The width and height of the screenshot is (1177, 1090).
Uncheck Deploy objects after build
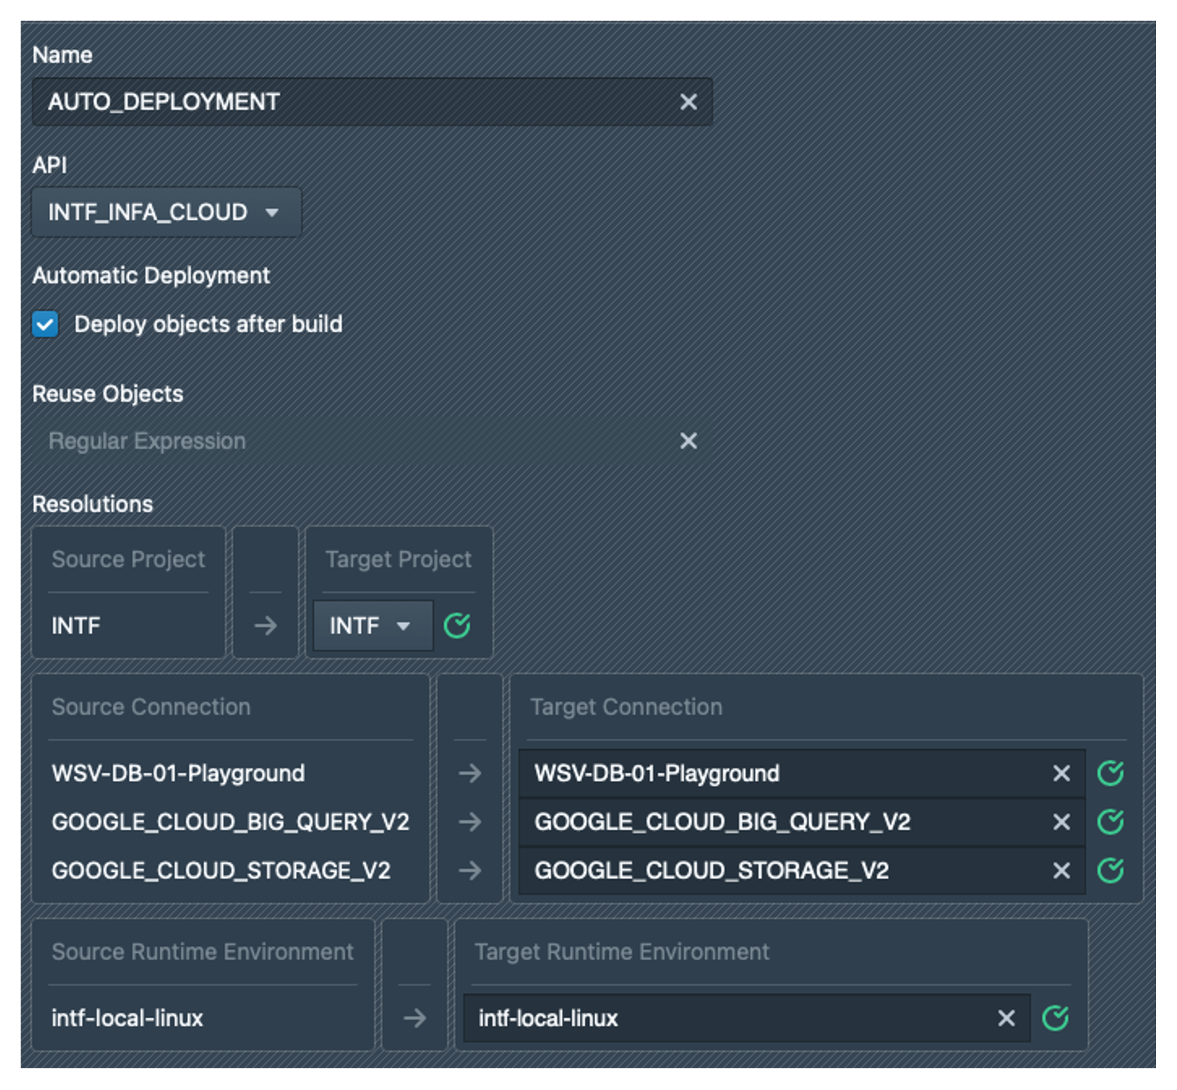tap(45, 324)
